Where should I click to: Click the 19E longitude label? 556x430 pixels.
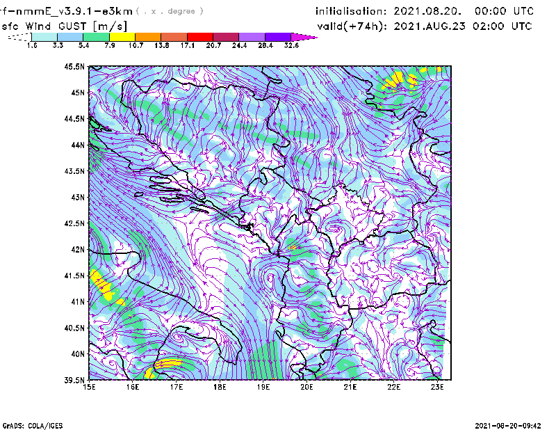click(263, 387)
